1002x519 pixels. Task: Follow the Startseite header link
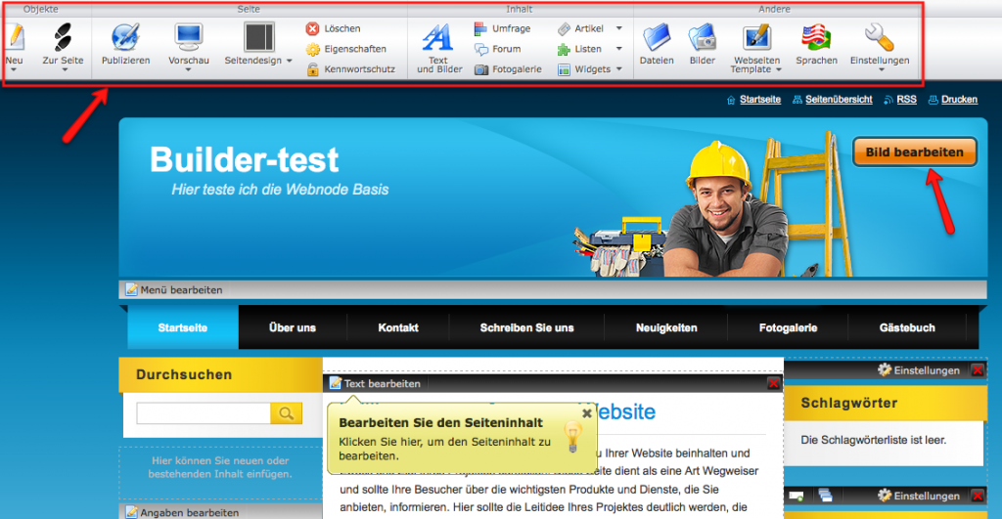pyautogui.click(x=759, y=100)
